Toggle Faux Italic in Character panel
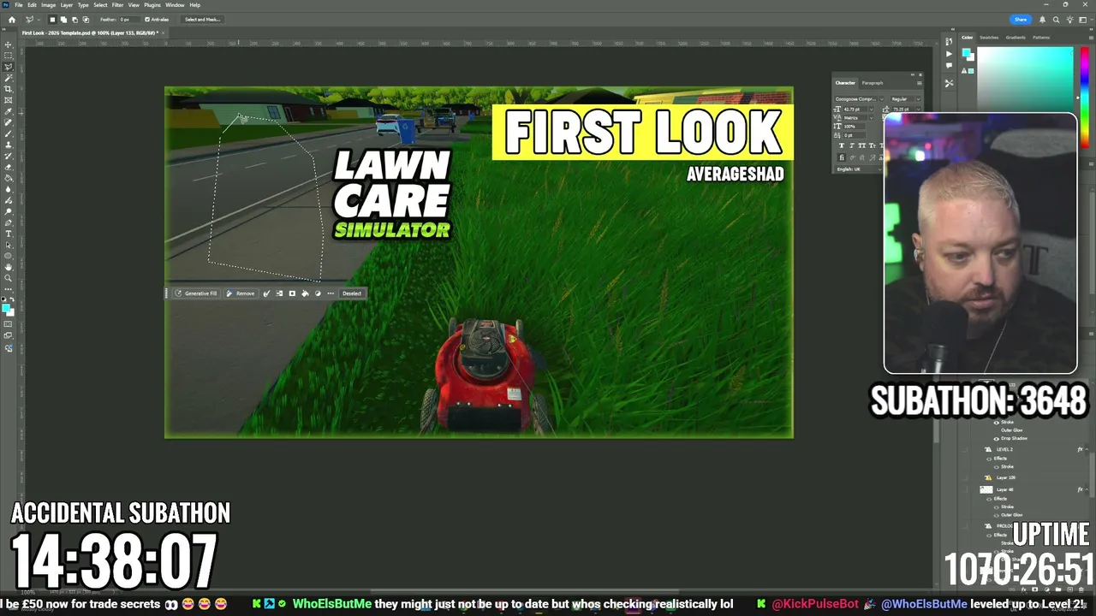 coord(851,145)
